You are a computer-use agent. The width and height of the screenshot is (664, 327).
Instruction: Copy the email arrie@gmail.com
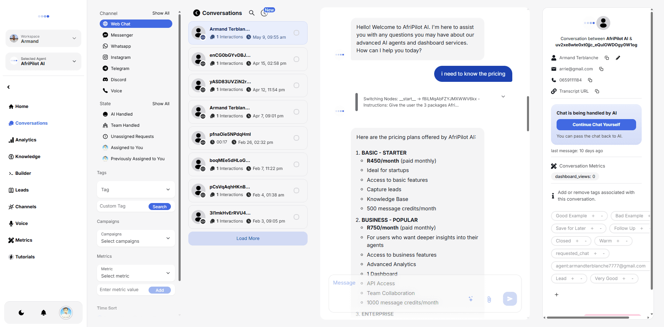point(601,69)
